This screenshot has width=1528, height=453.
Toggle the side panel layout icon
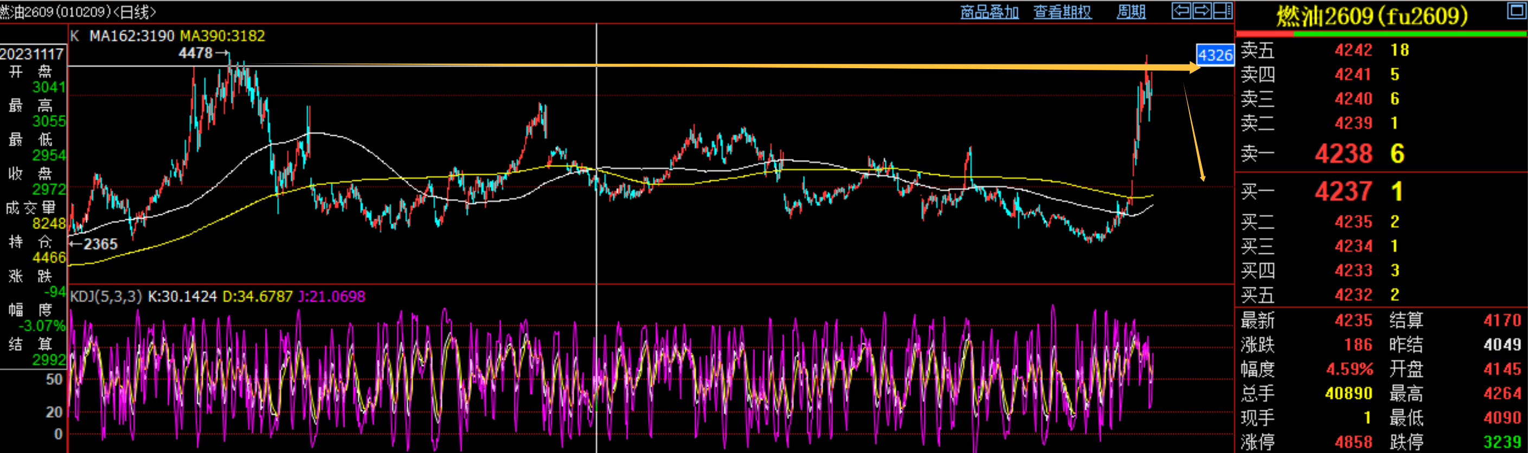point(1223,11)
